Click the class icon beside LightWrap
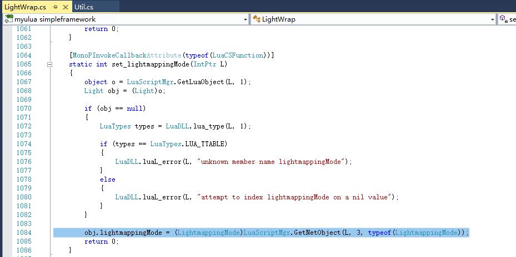 point(257,19)
